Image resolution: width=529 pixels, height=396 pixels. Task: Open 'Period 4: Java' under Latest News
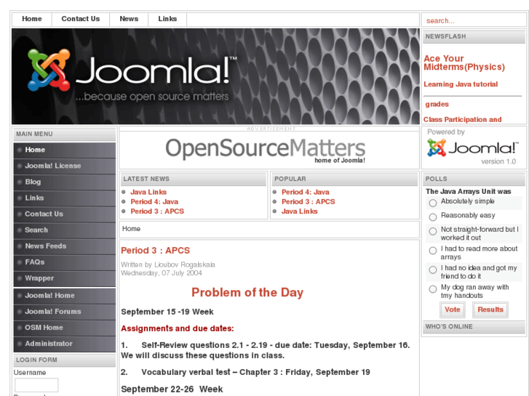[x=154, y=202]
